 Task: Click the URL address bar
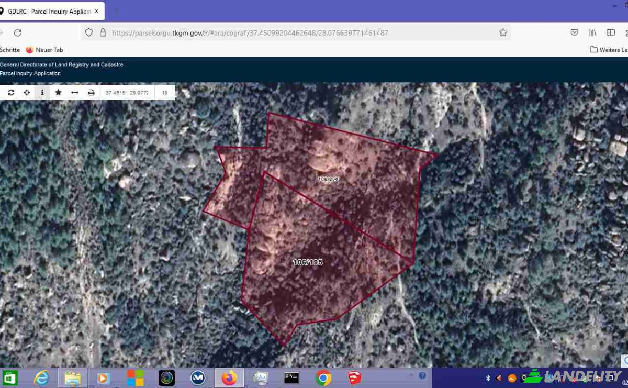pos(296,32)
